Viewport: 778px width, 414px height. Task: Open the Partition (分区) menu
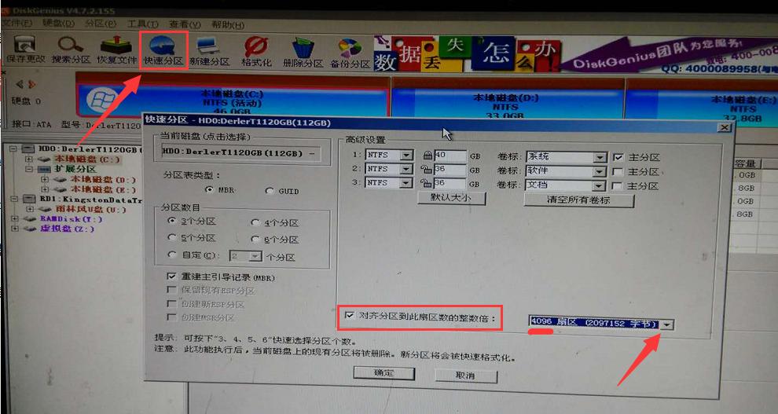pyautogui.click(x=101, y=24)
